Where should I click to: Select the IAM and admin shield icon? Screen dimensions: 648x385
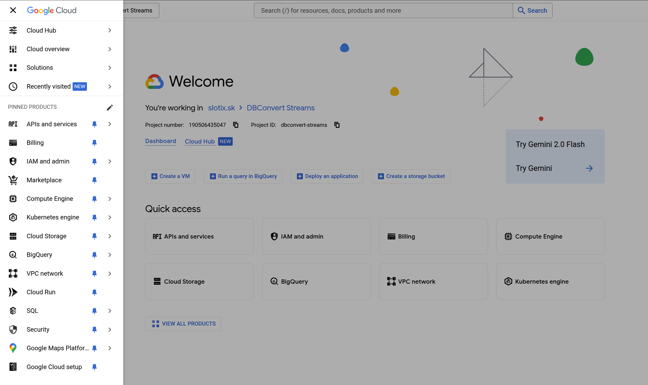pyautogui.click(x=13, y=161)
